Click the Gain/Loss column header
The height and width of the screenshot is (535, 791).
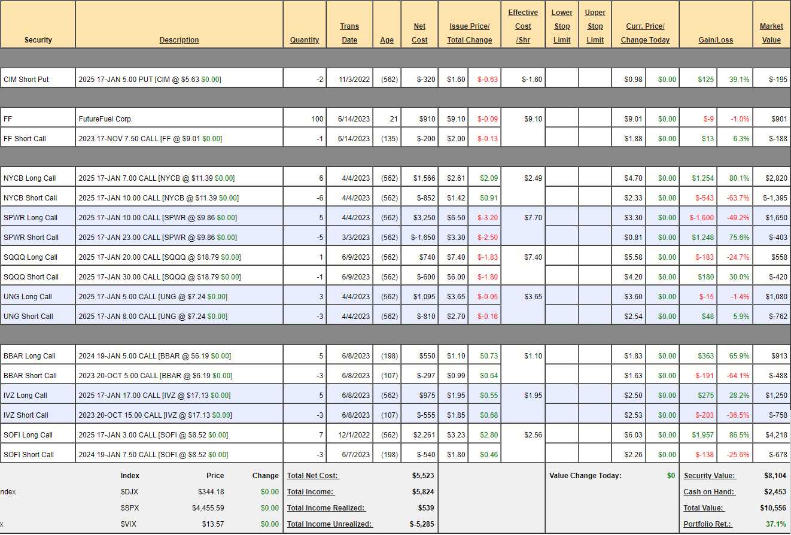coord(716,40)
